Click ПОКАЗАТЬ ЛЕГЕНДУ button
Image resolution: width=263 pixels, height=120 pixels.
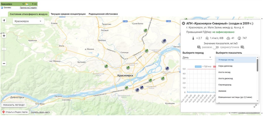(x=14, y=105)
